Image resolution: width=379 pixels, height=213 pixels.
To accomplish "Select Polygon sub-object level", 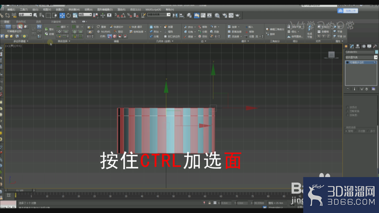I will click(20, 27).
